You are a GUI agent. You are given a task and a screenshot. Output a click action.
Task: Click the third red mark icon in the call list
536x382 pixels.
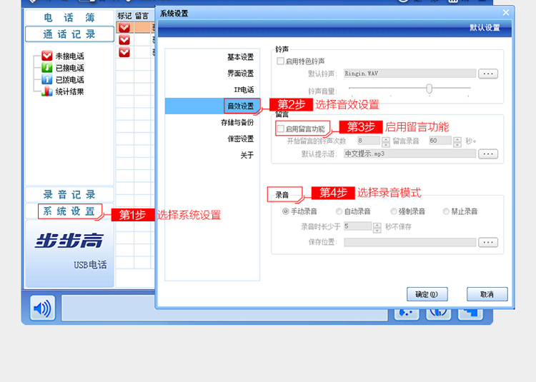[124, 52]
